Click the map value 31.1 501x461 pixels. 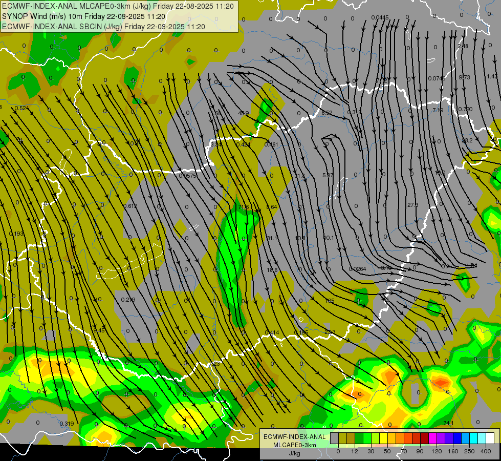tap(272, 238)
